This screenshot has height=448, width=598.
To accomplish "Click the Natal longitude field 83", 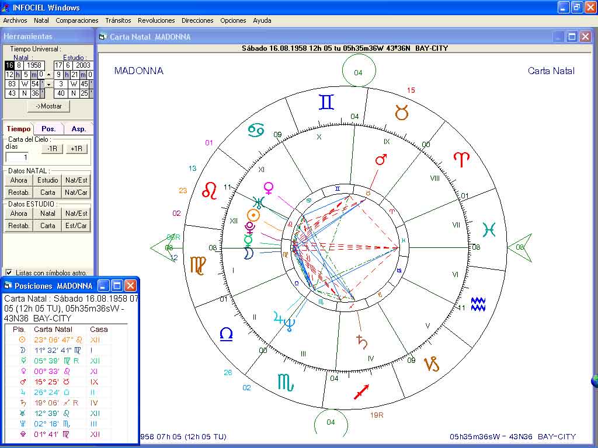I will coord(12,84).
